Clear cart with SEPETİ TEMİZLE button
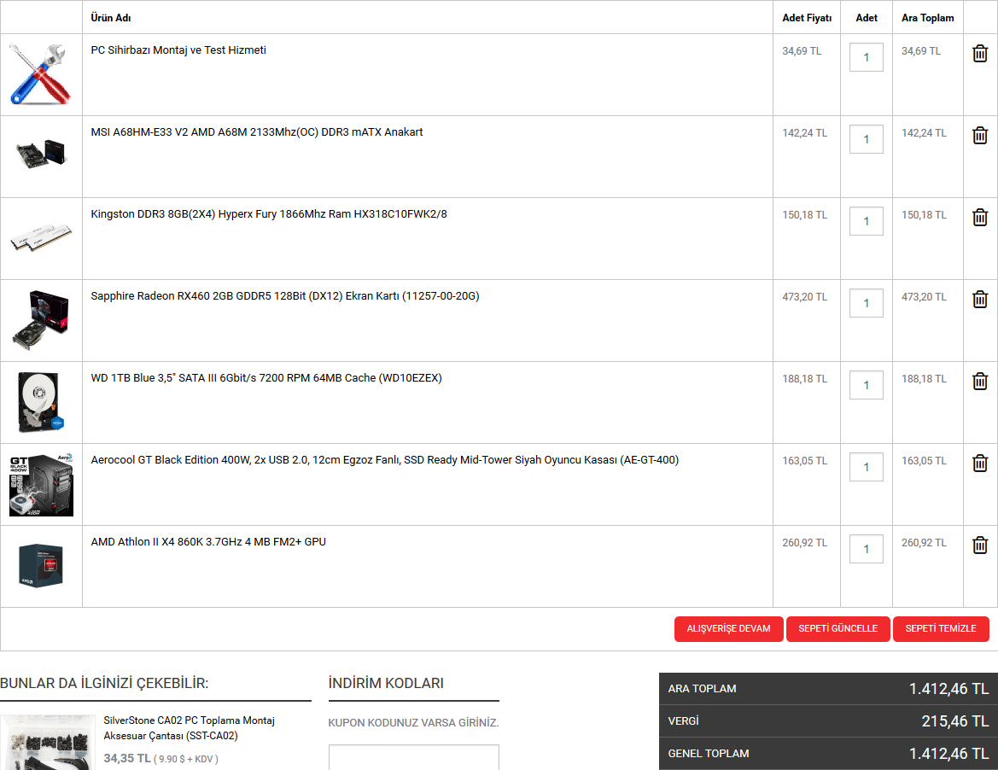Image resolution: width=998 pixels, height=770 pixels. coord(941,629)
